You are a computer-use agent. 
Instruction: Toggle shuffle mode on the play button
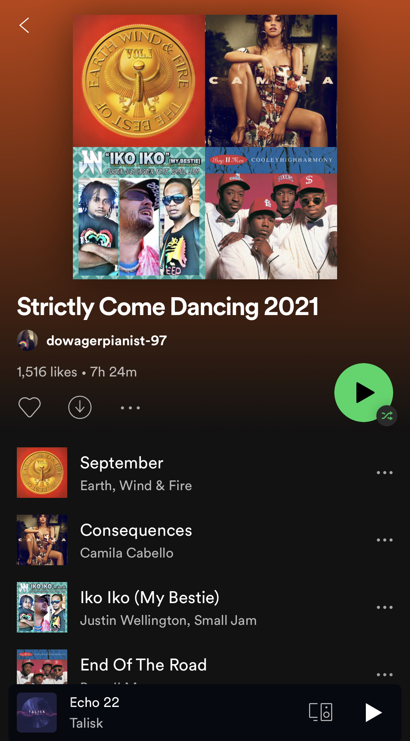[387, 416]
